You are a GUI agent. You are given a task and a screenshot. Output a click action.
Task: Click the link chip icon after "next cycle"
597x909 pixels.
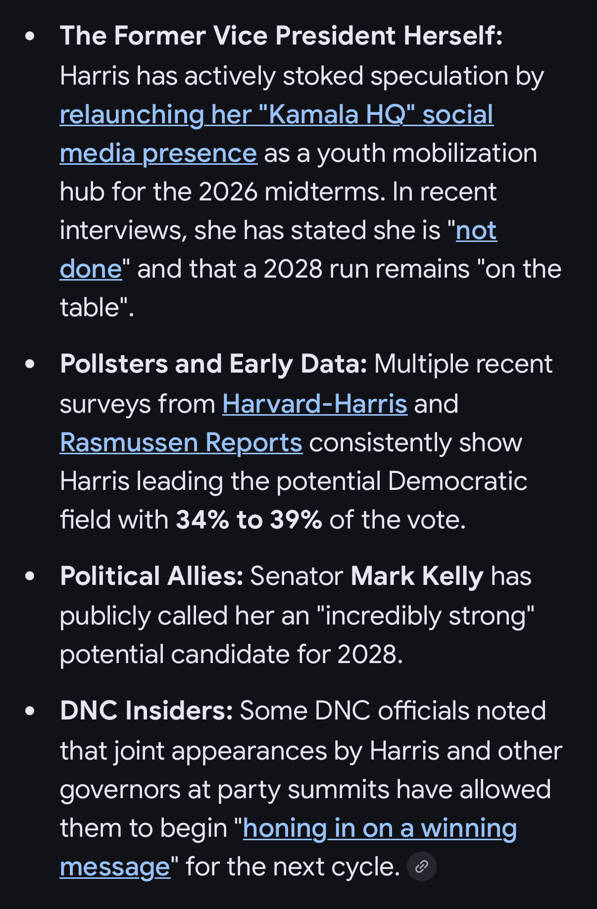pyautogui.click(x=421, y=866)
